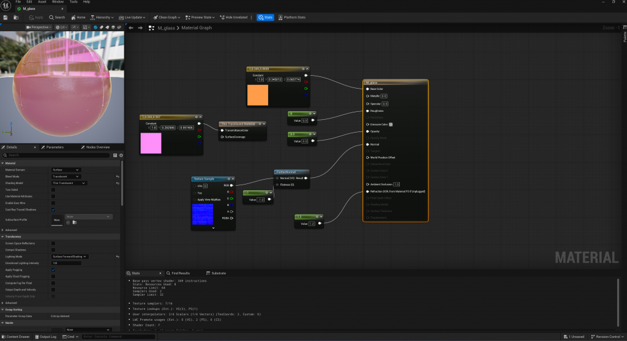Click the Output Log button
Screen dimensions: 627x341
pyautogui.click(x=47, y=337)
